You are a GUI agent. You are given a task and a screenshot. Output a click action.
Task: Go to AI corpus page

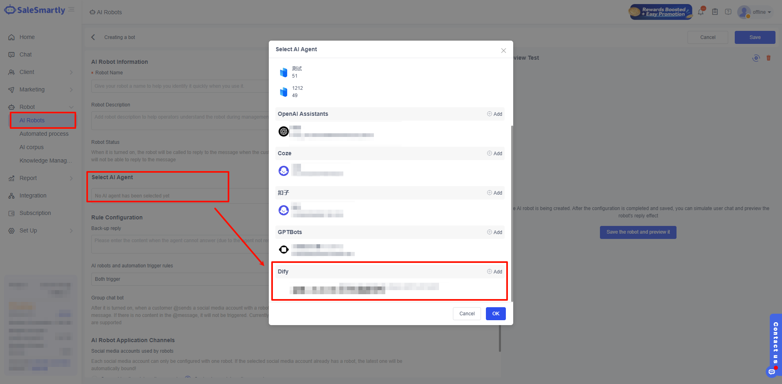tap(31, 147)
